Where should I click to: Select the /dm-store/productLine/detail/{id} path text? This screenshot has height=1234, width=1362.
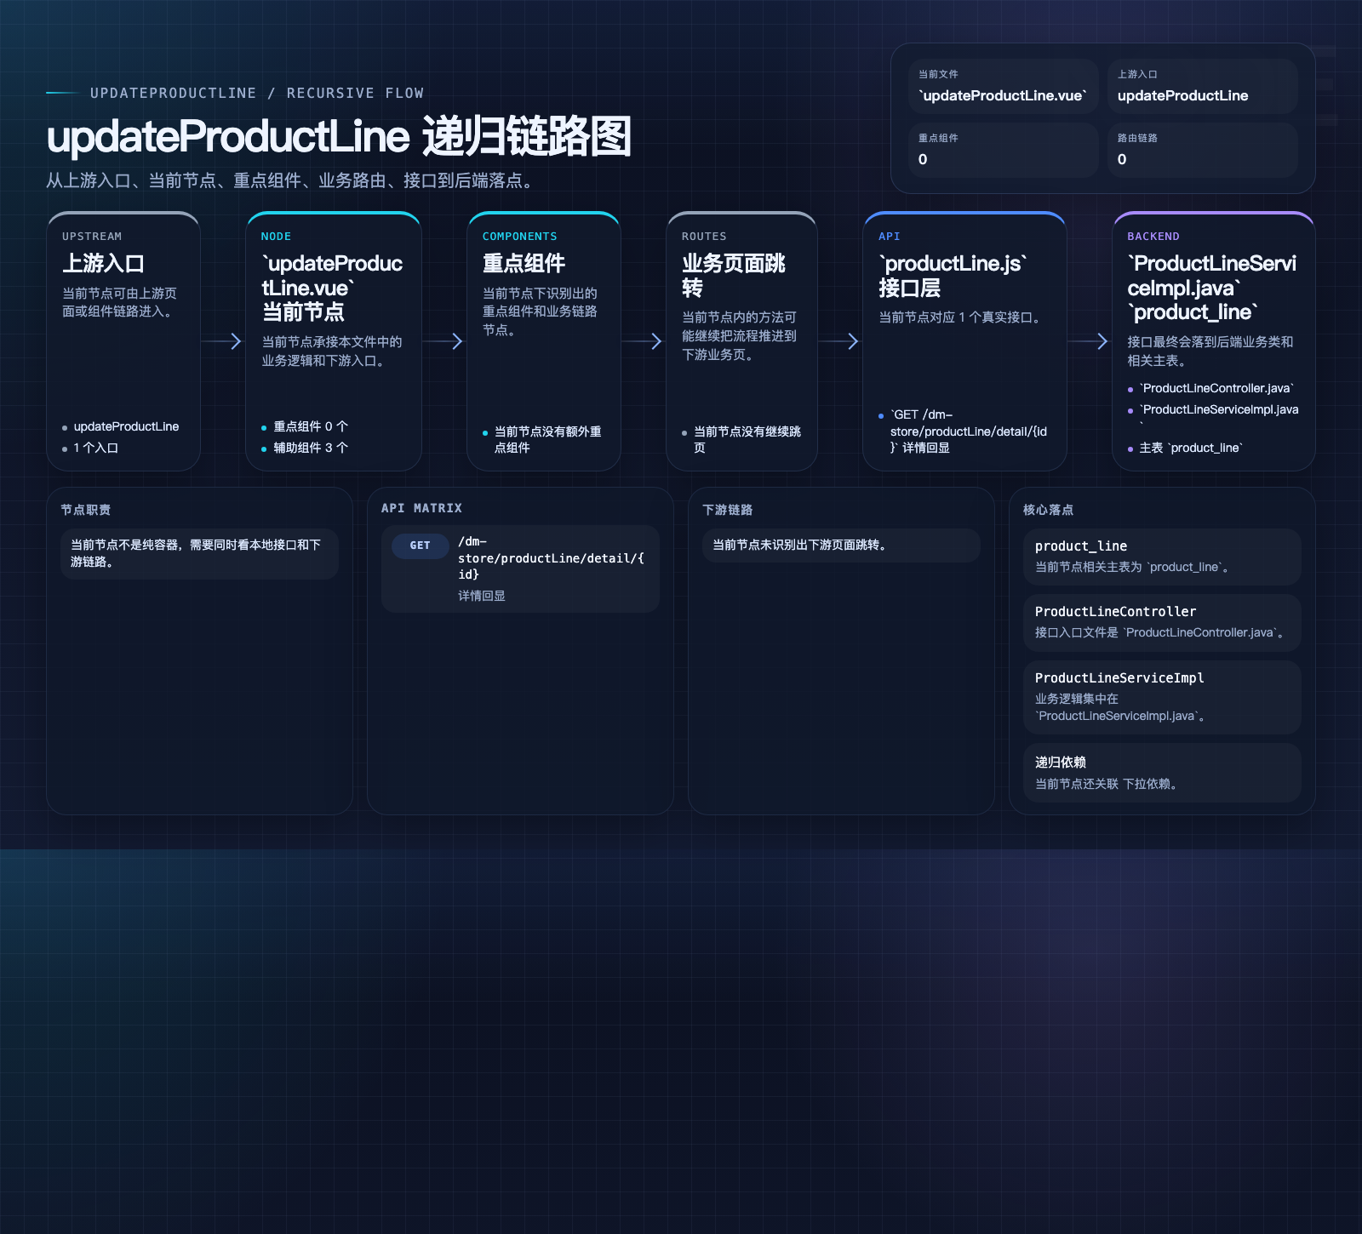tap(551, 557)
